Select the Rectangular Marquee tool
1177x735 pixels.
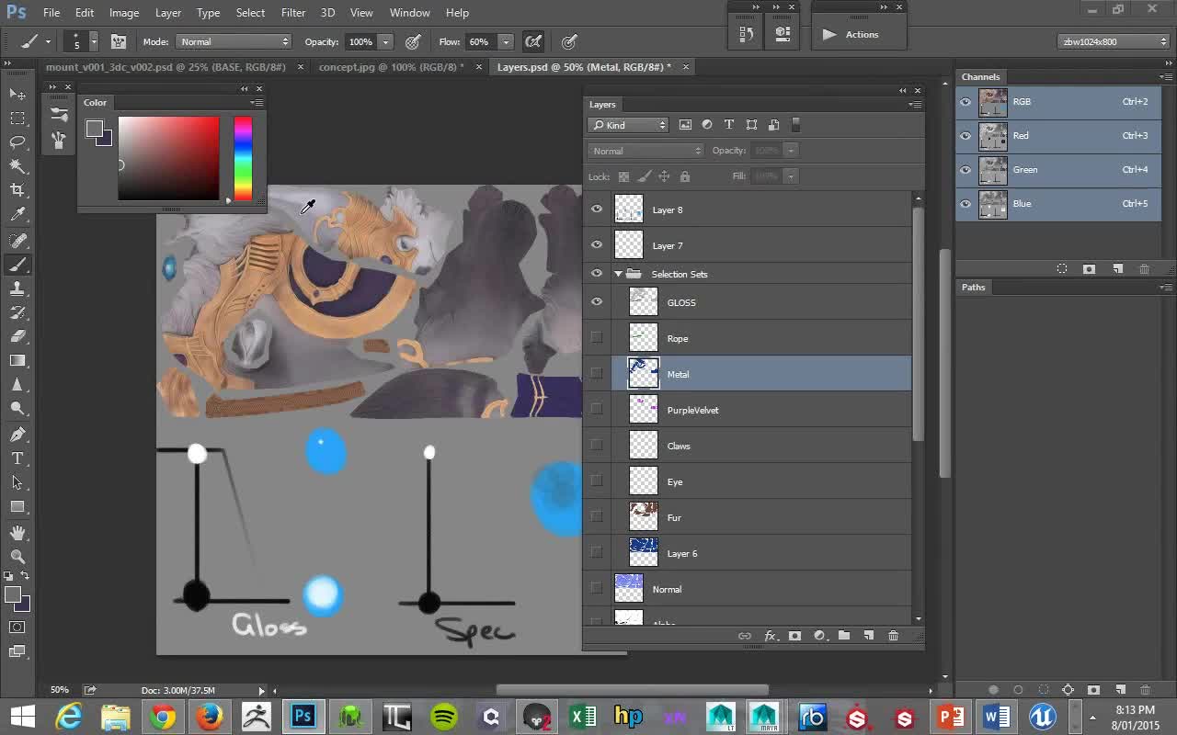(17, 118)
